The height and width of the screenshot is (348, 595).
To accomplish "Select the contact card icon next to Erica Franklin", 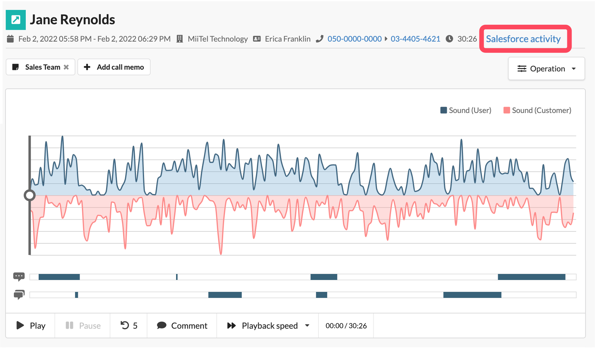I will [x=257, y=39].
